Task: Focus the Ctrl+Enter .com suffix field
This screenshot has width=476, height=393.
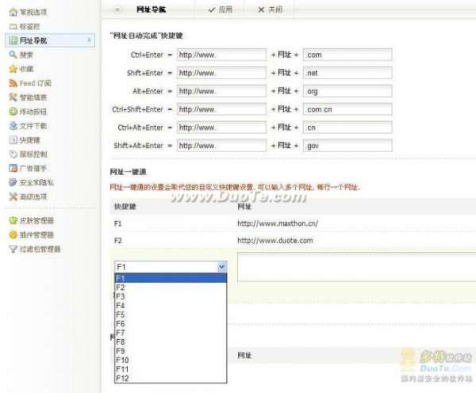Action: click(347, 55)
